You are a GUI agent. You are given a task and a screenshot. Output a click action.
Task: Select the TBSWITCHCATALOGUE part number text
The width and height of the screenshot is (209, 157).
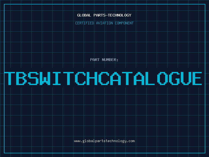103,78
